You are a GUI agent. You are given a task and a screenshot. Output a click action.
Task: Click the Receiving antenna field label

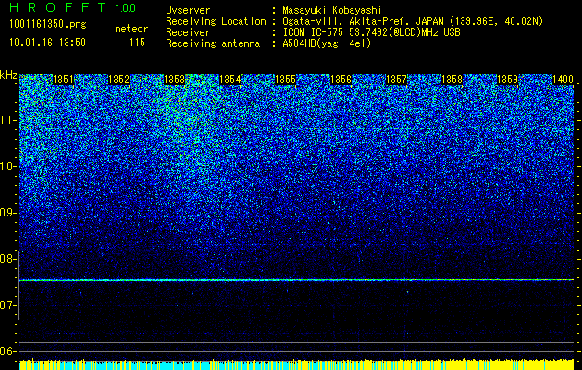(213, 43)
